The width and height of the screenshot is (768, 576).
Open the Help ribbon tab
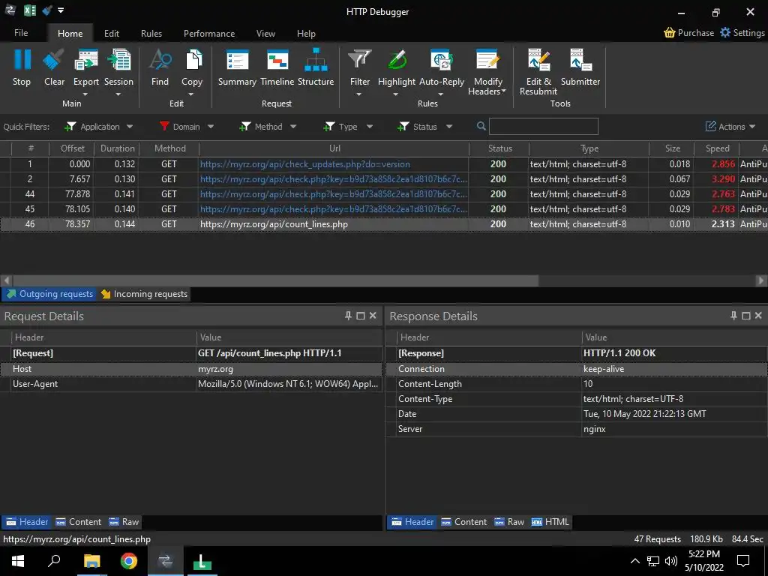coord(306,33)
